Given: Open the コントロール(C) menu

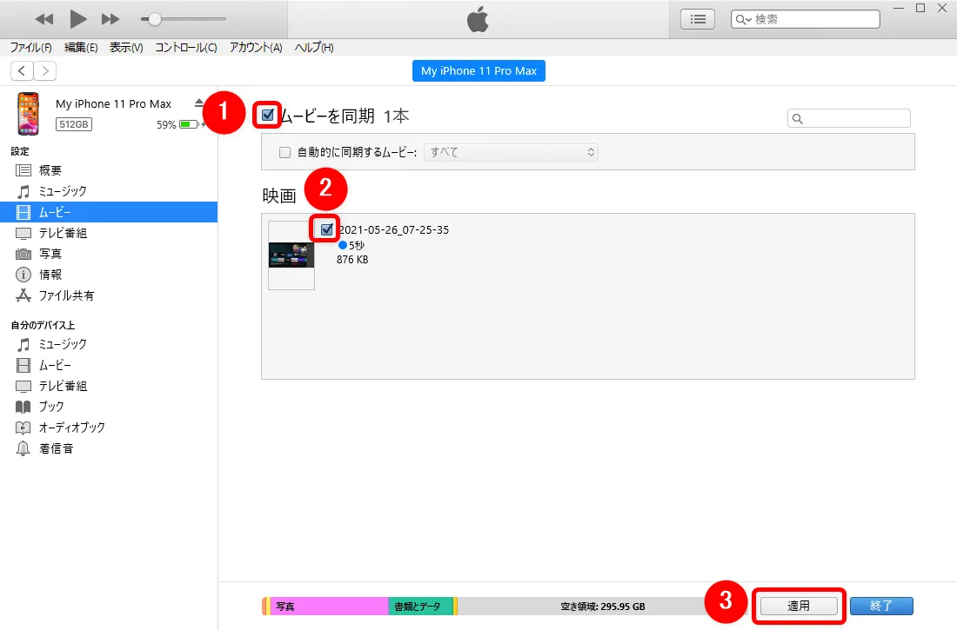Looking at the screenshot, I should [x=185, y=47].
